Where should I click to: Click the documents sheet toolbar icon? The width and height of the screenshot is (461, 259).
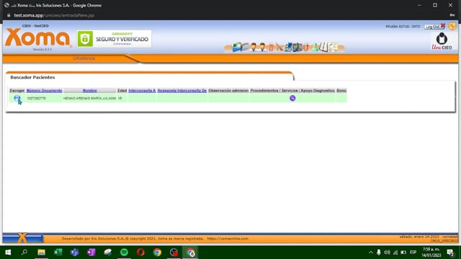(x=333, y=47)
